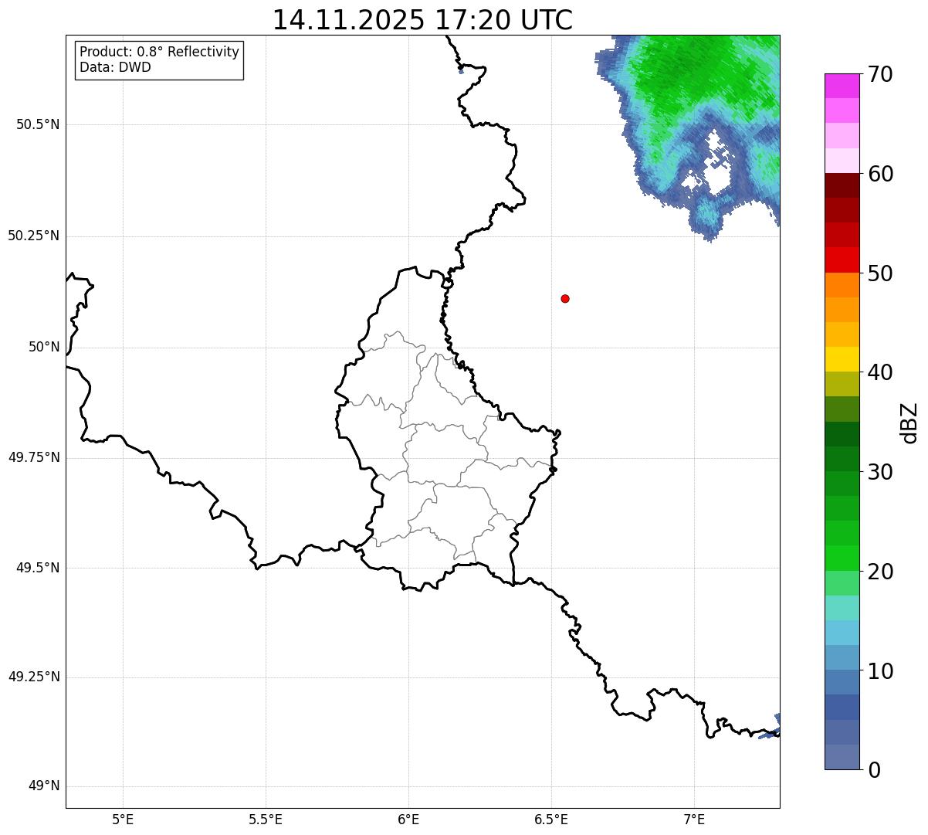Image resolution: width=928 pixels, height=835 pixels.
Task: Click the bright red colorbar segment near 50
Action: [842, 260]
